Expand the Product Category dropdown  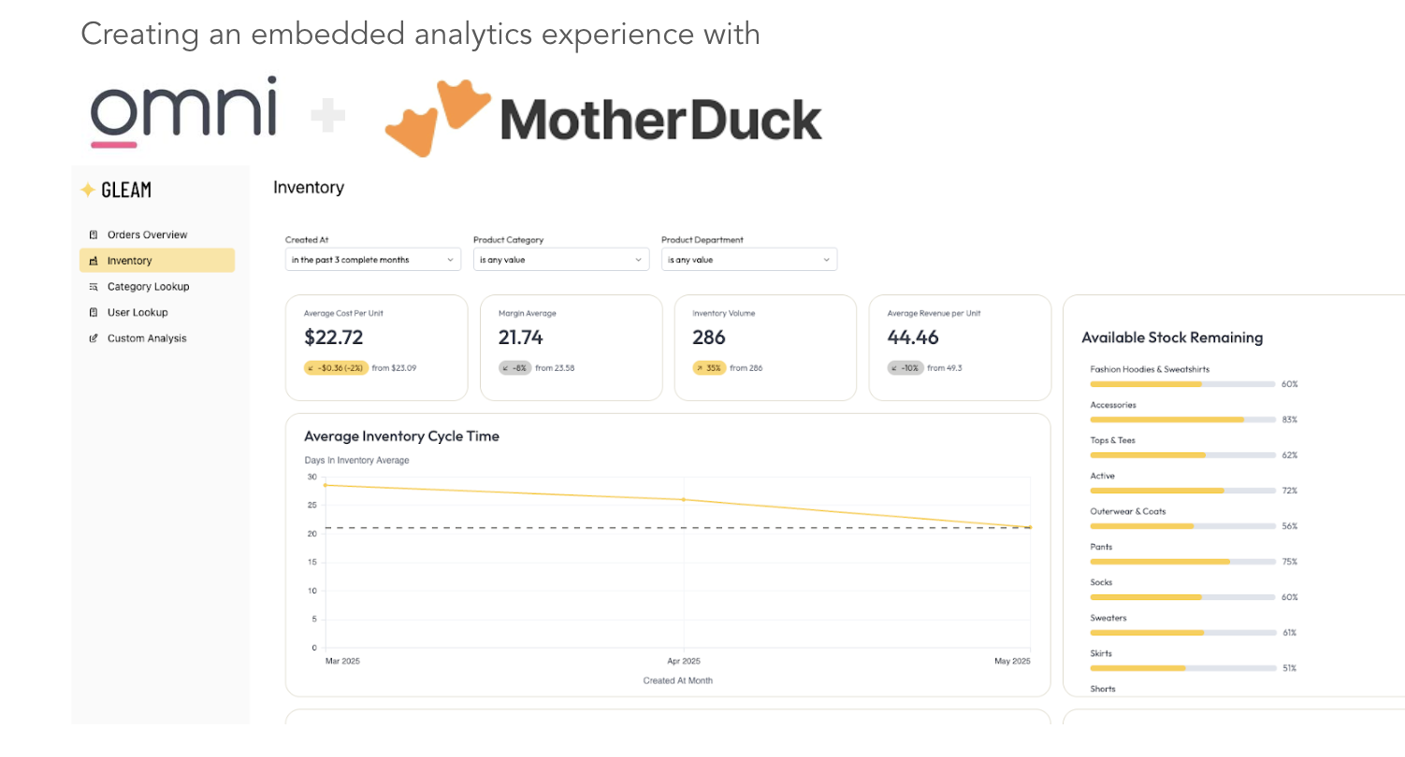[560, 260]
